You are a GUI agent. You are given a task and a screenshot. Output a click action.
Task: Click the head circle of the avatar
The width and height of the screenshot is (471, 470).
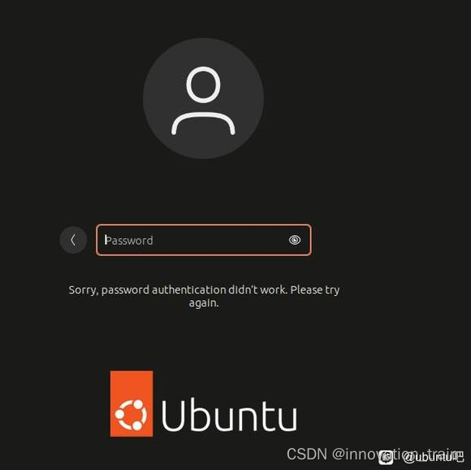pyautogui.click(x=203, y=85)
